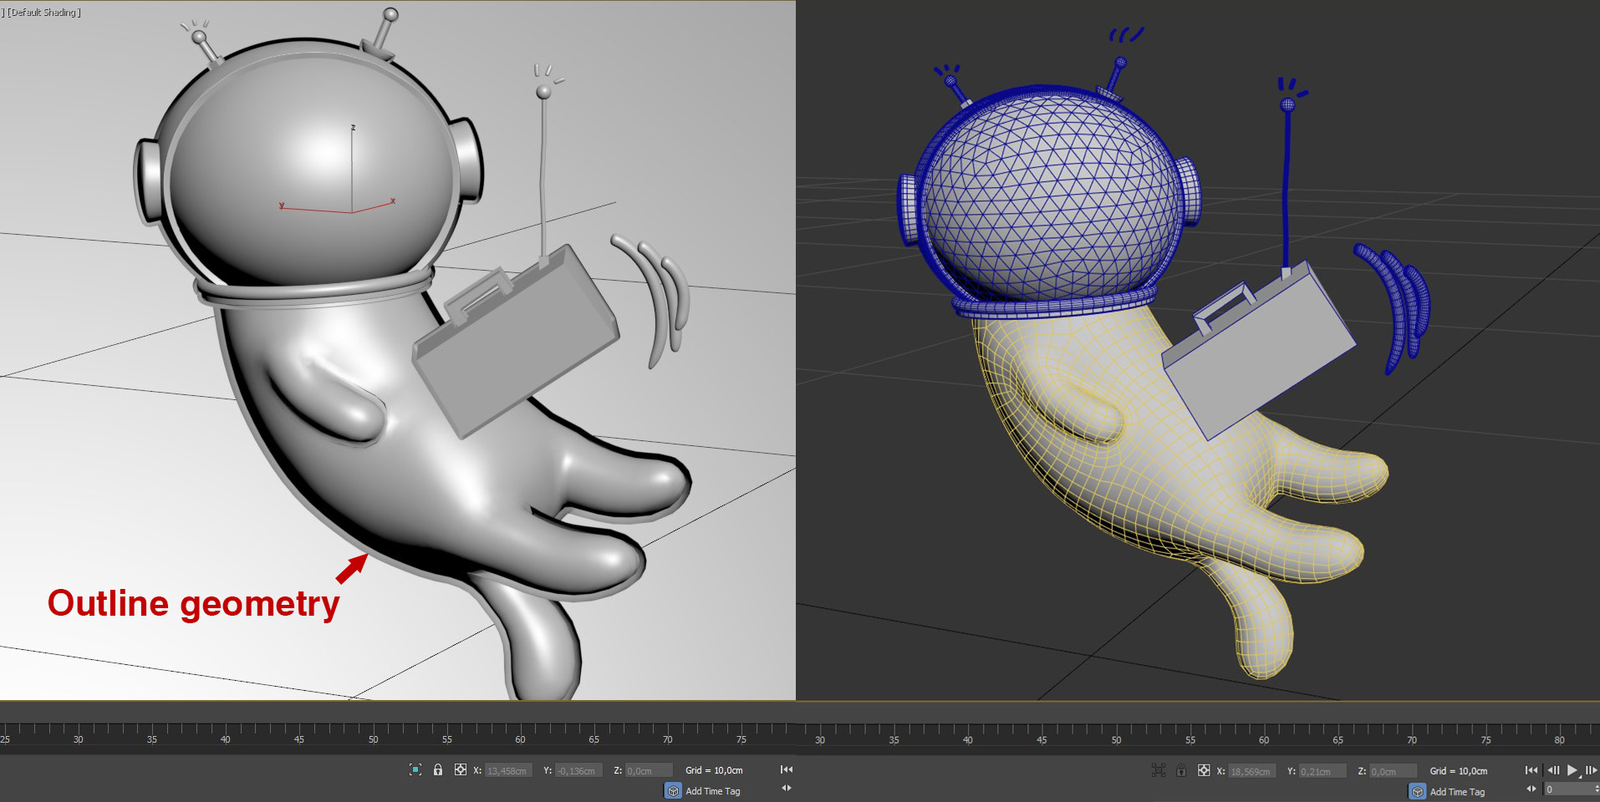
Task: Click the Y field showing 0,21cm
Action: [1322, 771]
